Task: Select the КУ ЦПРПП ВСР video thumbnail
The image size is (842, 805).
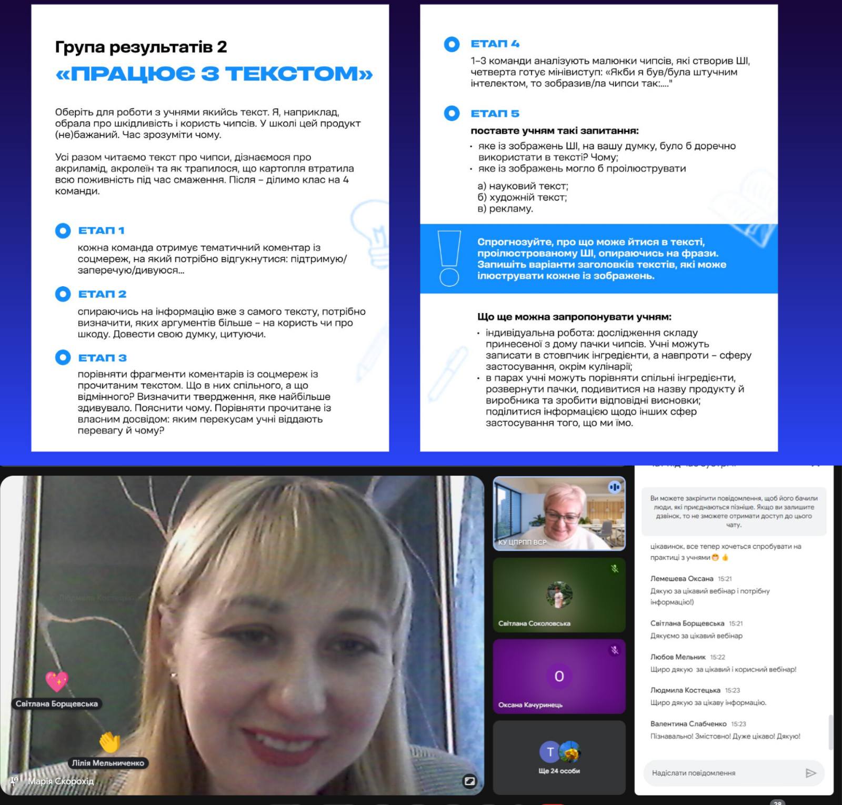Action: [x=559, y=514]
